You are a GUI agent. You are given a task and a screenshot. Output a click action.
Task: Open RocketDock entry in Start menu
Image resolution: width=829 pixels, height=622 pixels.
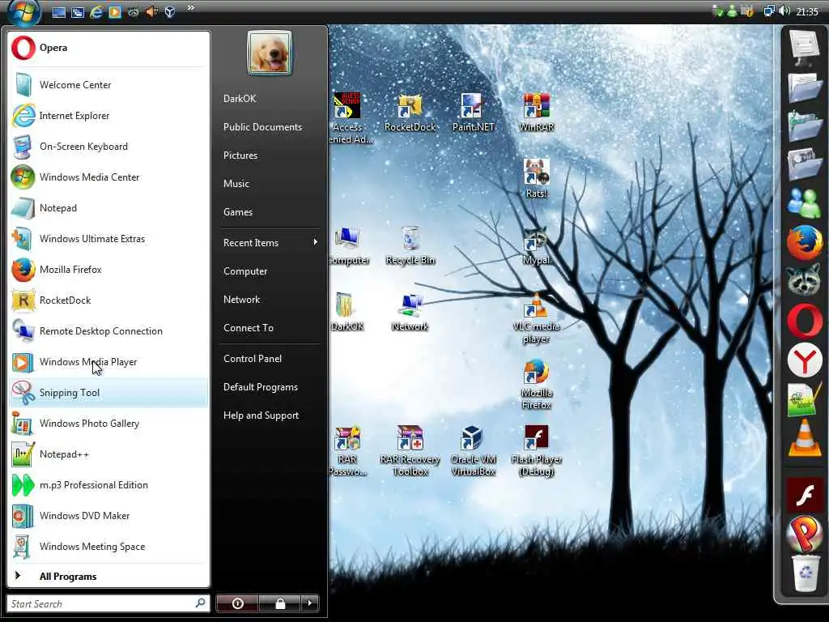click(108, 300)
